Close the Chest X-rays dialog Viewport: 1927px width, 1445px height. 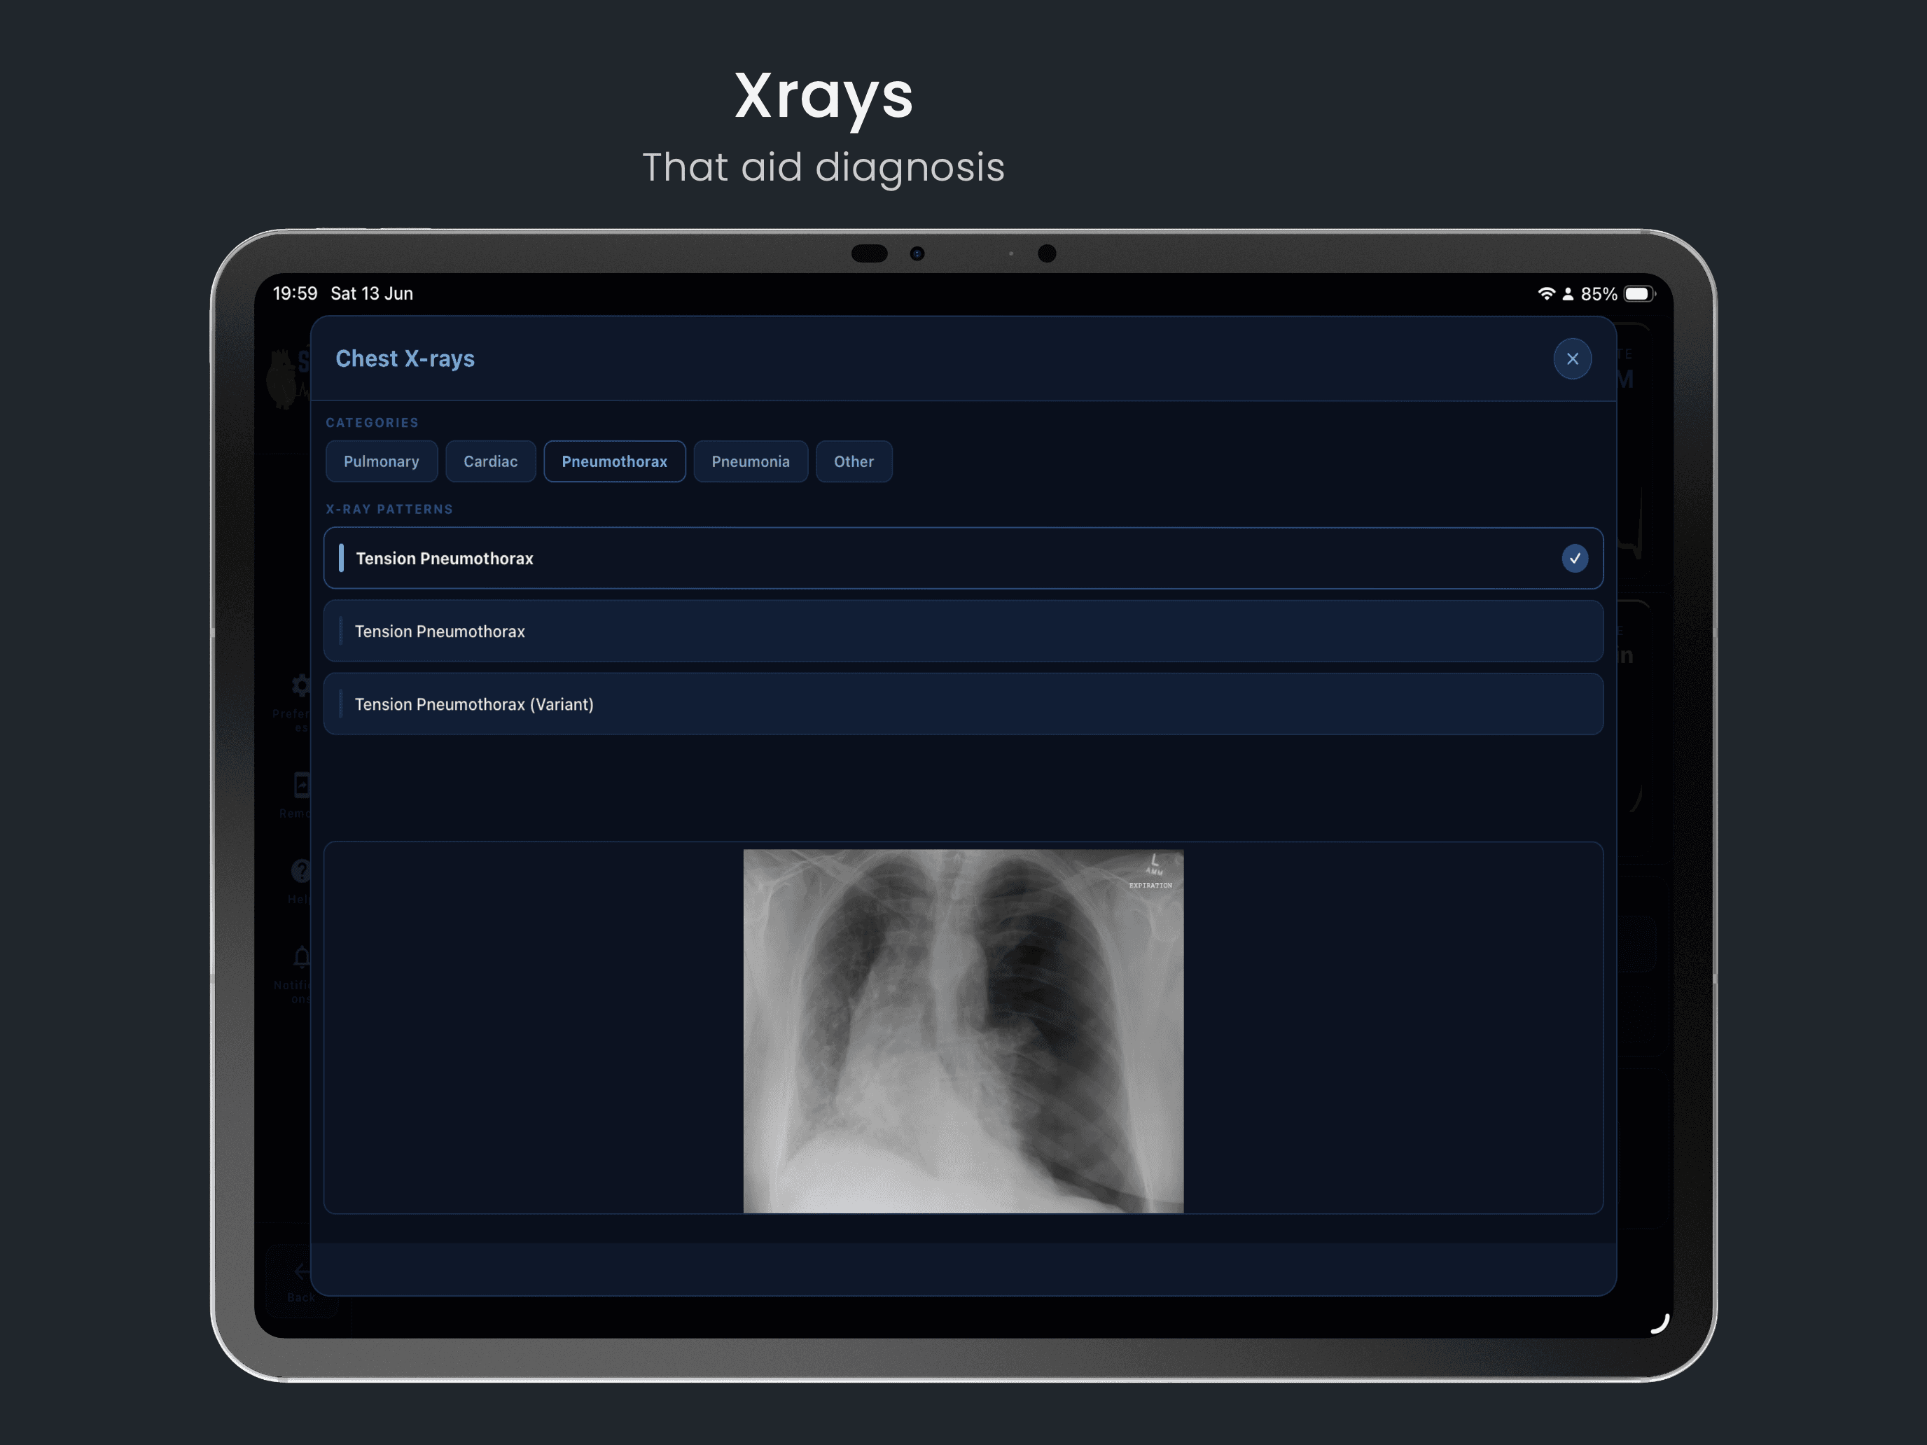(1573, 359)
